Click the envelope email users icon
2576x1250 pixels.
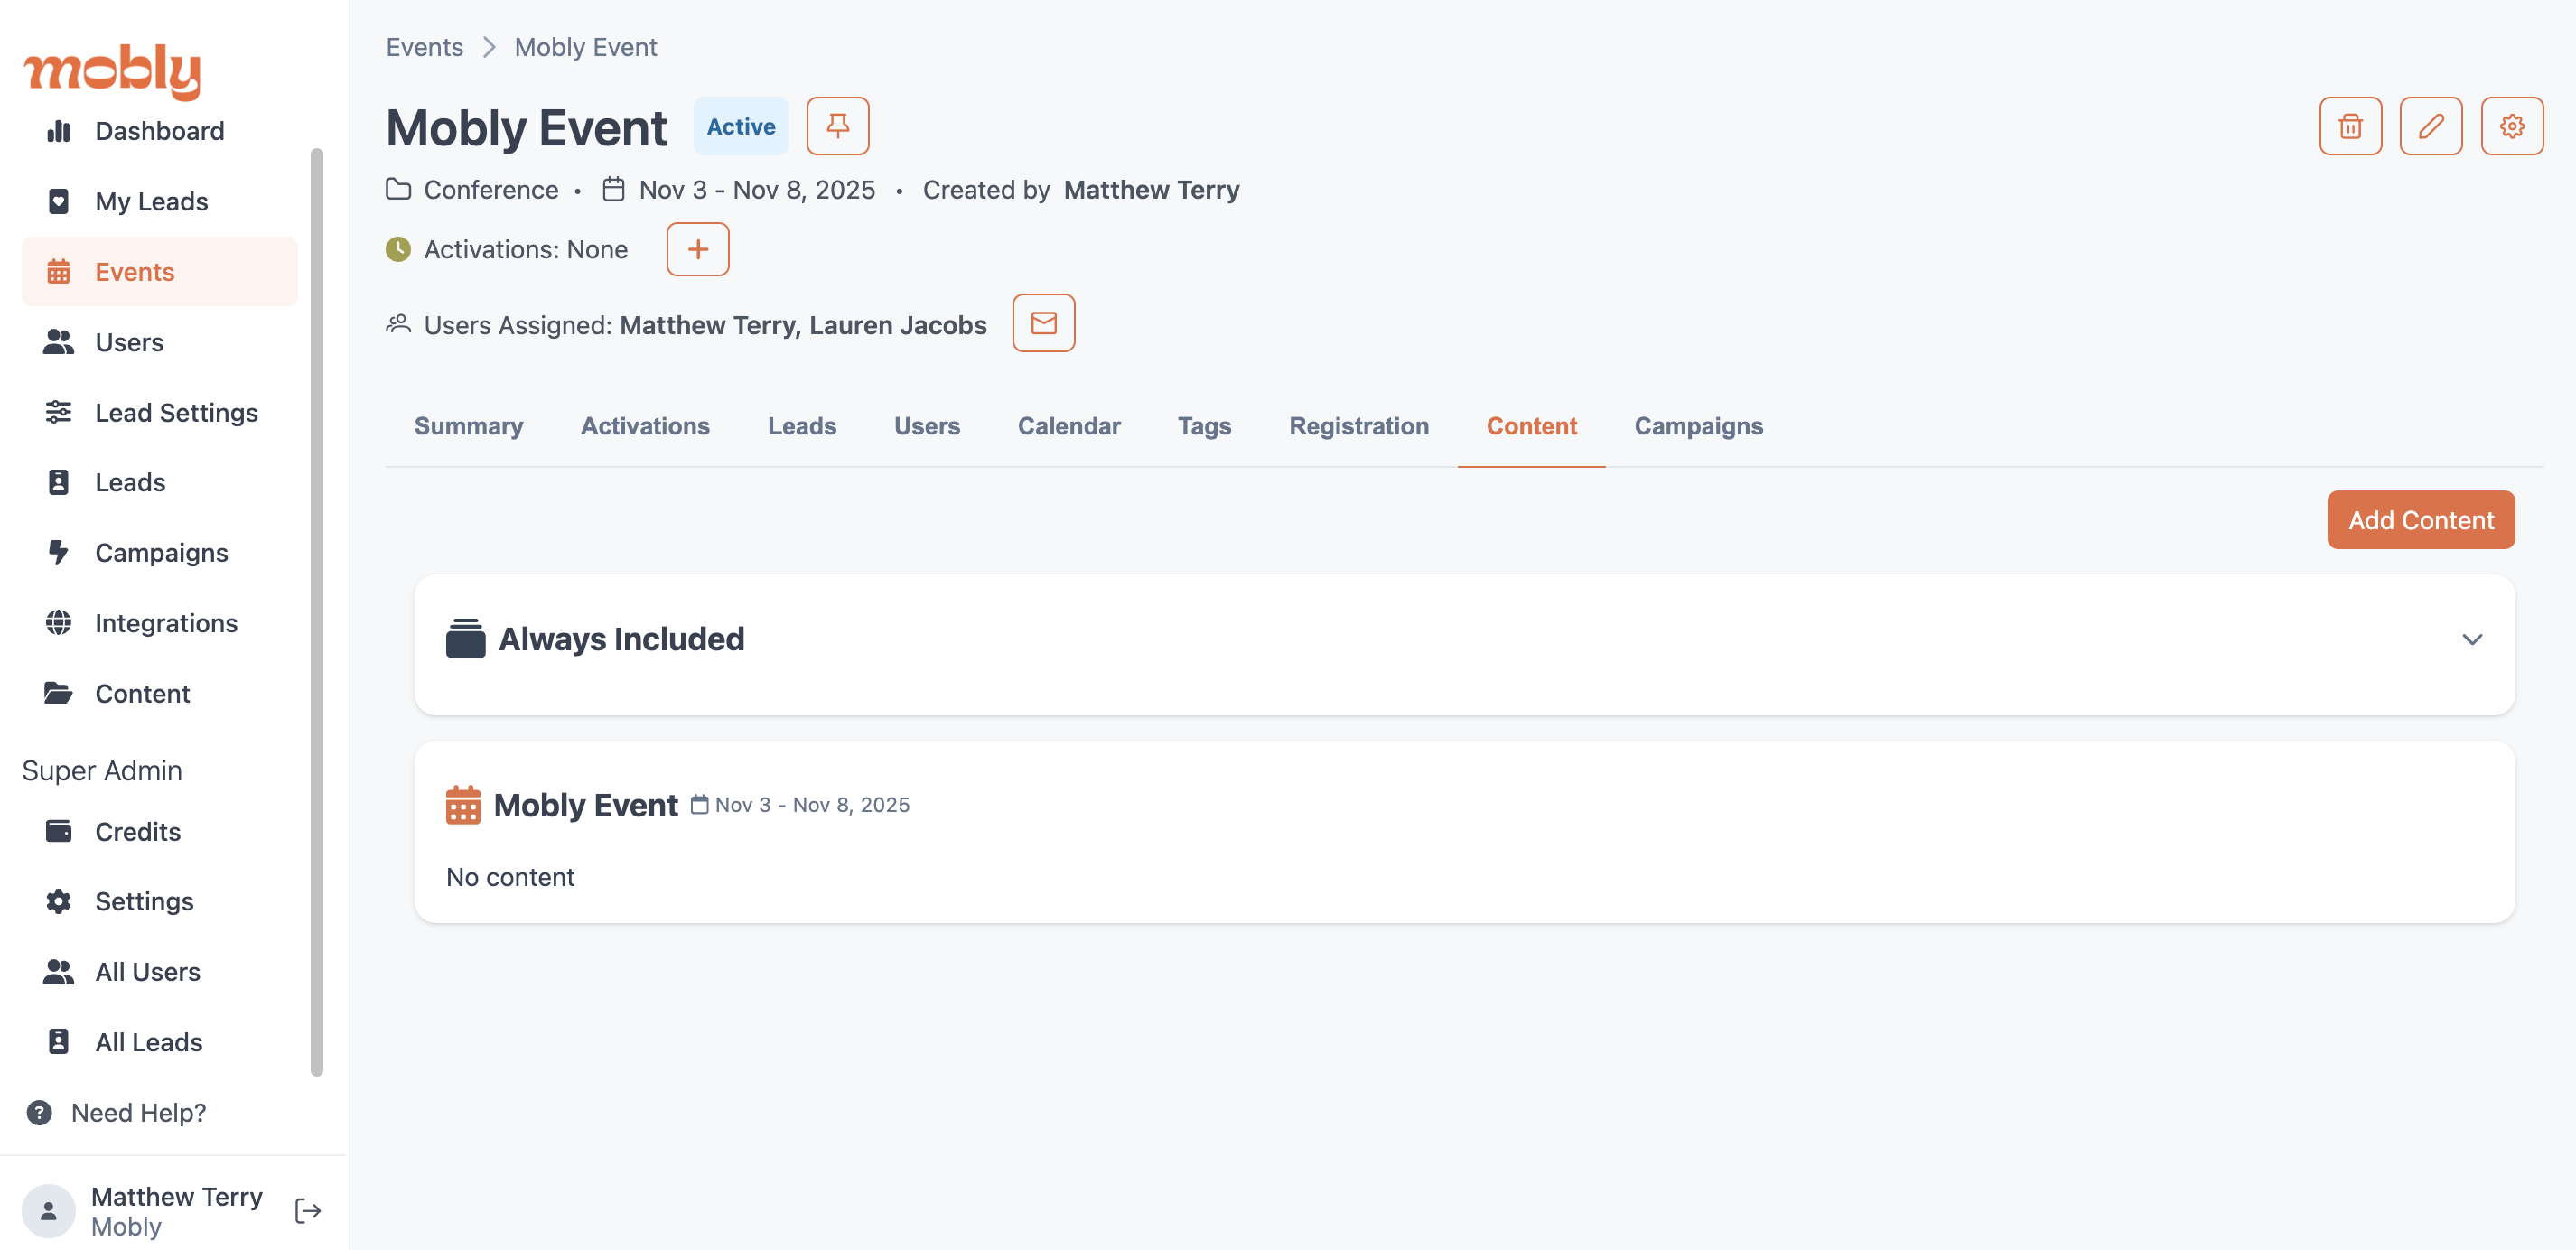1043,323
